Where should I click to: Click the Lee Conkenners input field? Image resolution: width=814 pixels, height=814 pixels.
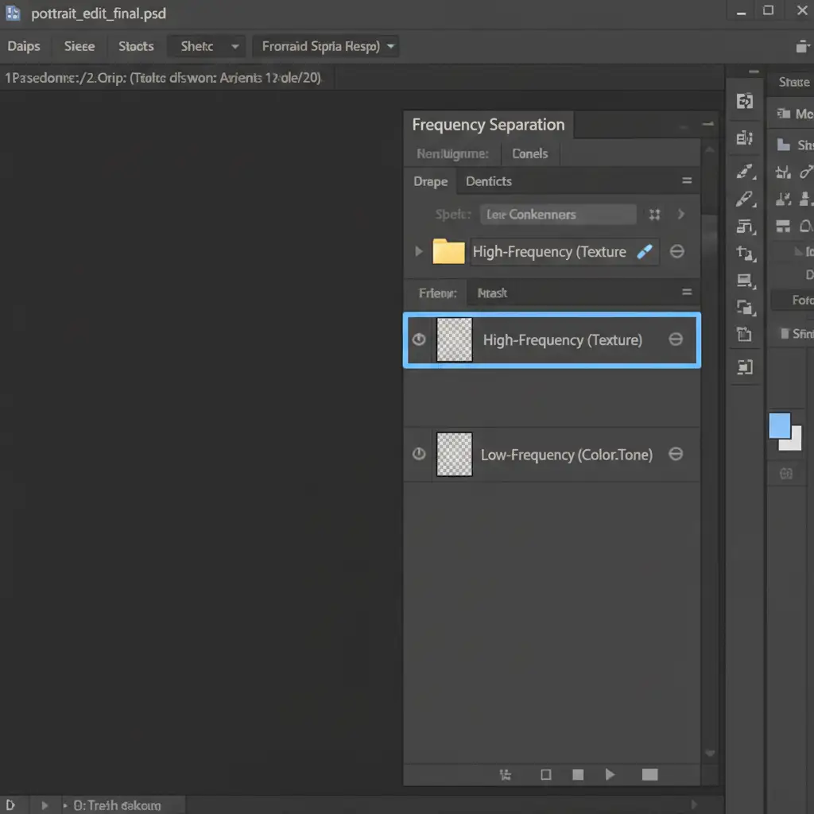tap(558, 215)
